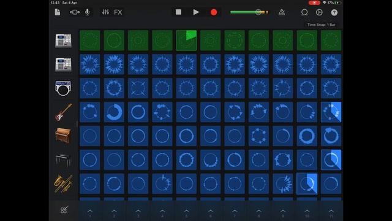Select the brass horns track icon
This screenshot has height=221, width=392.
63,184
